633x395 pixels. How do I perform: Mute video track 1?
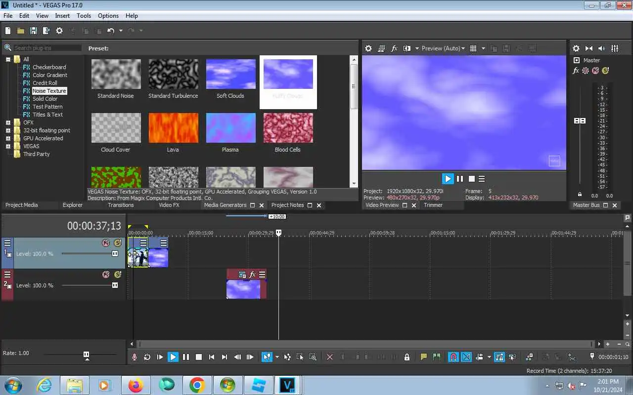pos(106,243)
